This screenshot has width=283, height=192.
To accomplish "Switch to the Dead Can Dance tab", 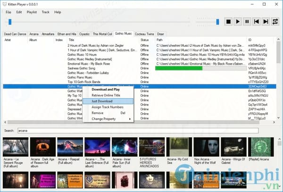I will (x=15, y=34).
